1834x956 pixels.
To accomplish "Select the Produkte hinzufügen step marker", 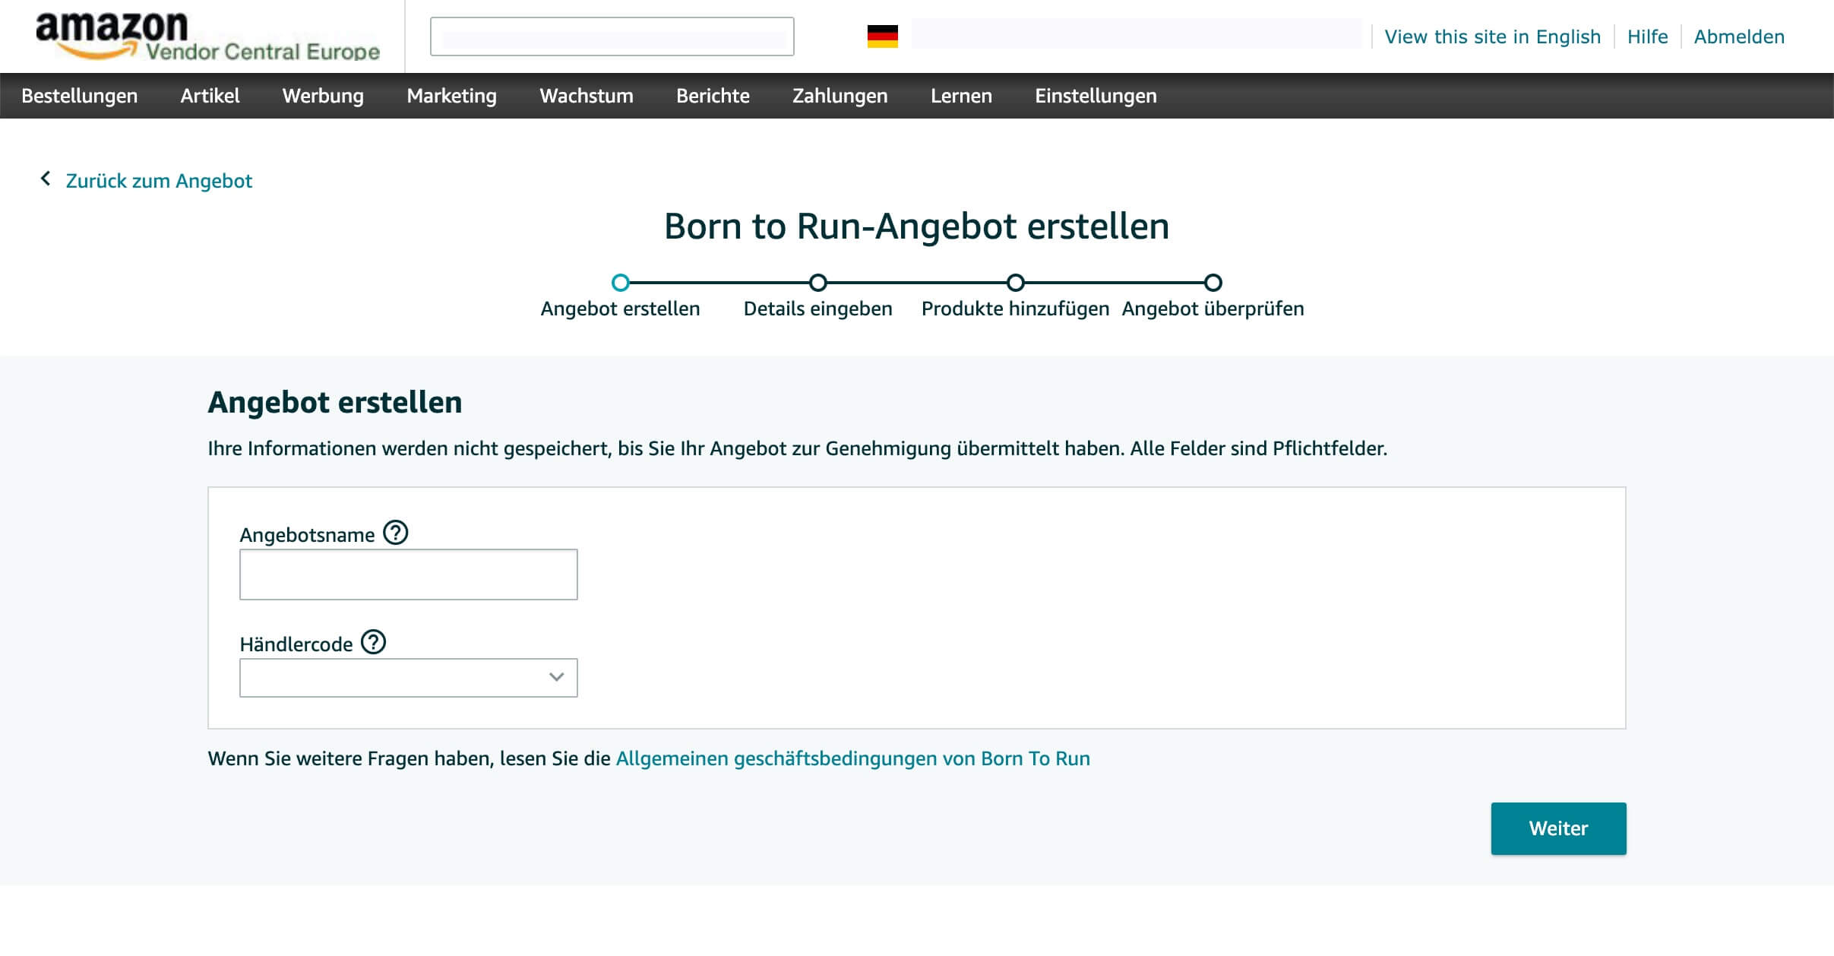I will [1015, 283].
